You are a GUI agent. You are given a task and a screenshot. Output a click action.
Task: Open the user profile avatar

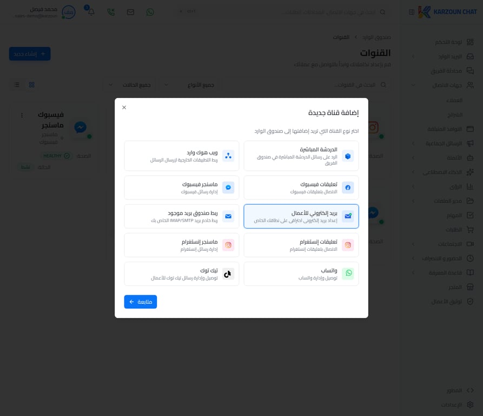[68, 12]
